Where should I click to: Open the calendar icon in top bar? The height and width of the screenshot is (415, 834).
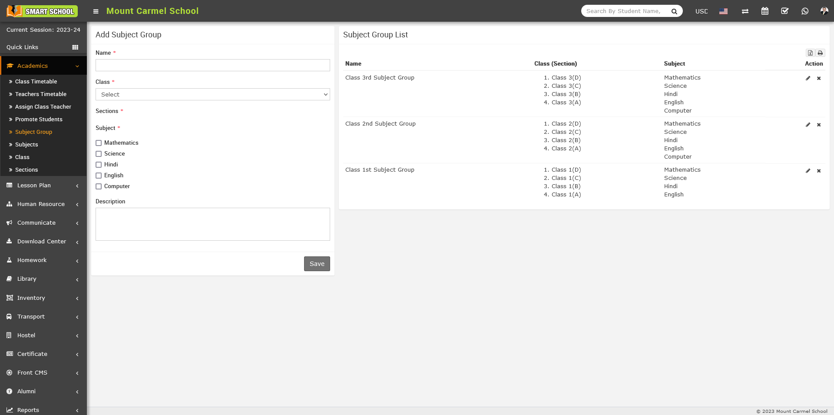764,11
